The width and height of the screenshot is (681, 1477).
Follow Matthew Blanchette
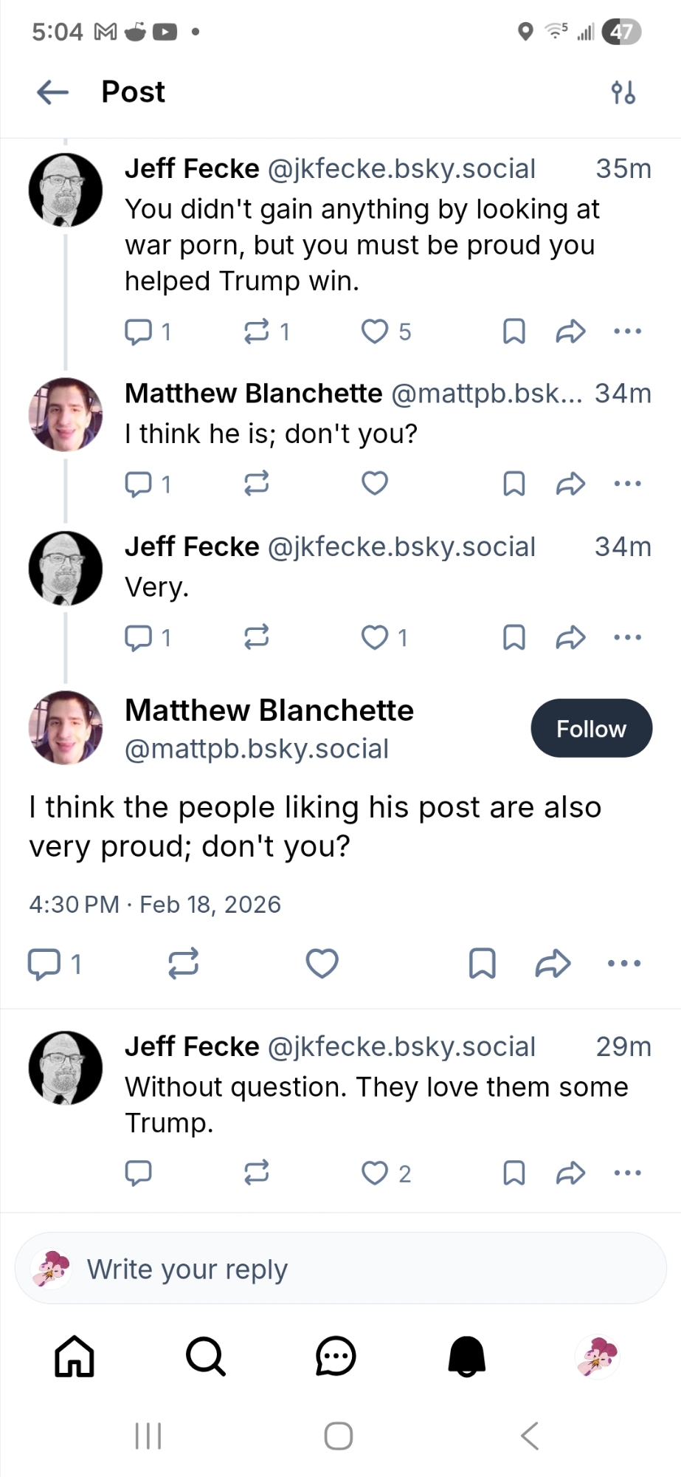coord(591,729)
